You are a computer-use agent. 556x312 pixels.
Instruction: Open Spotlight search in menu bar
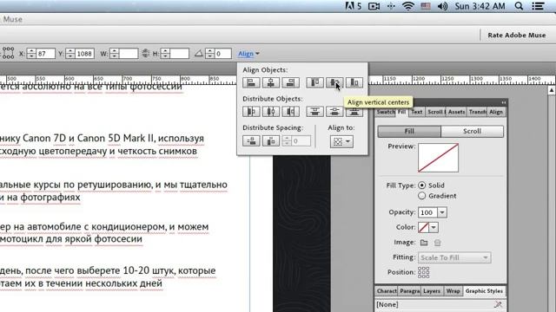click(519, 6)
